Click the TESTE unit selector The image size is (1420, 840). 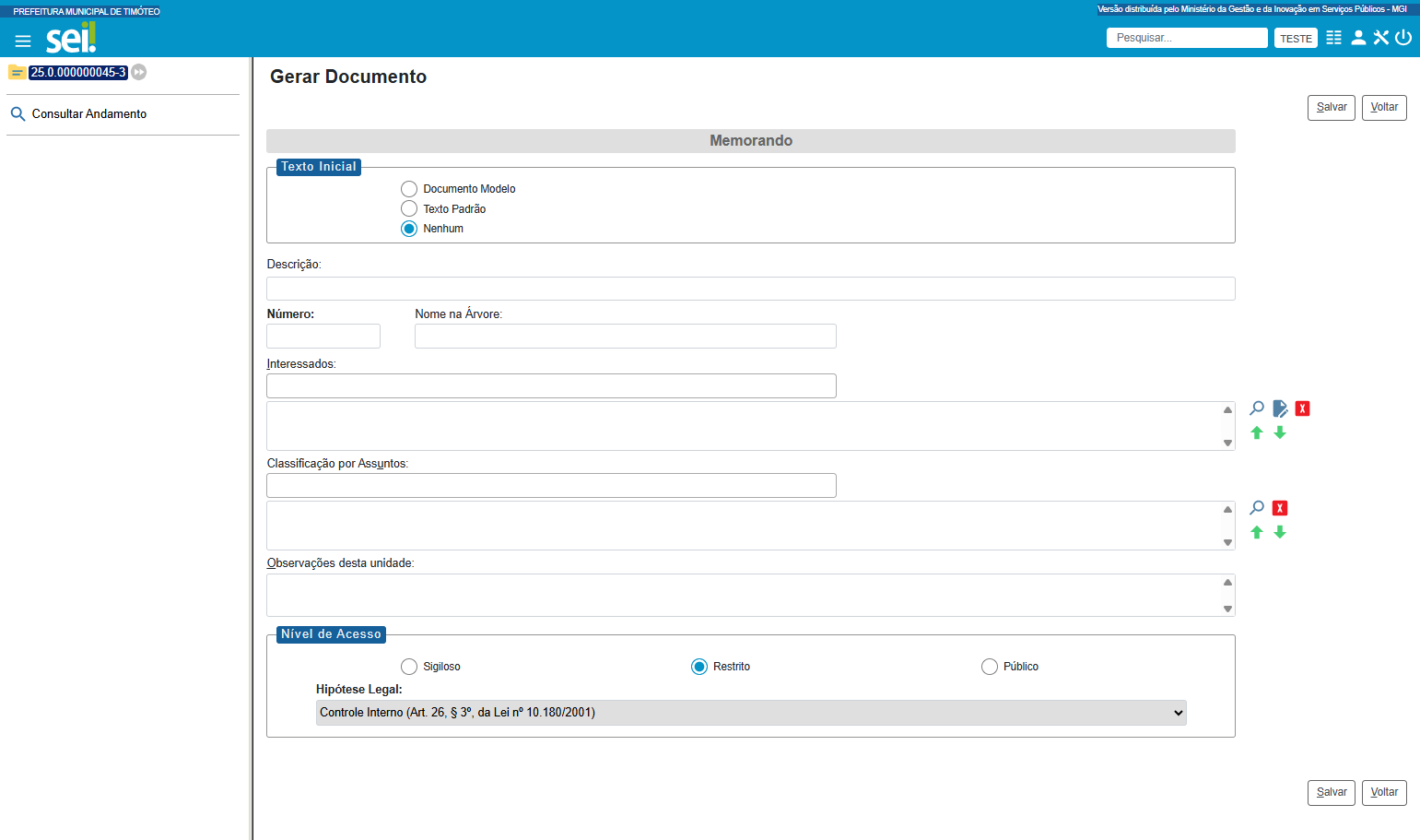coord(1296,39)
